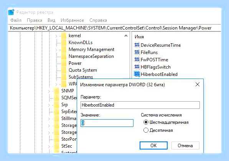Close the DWORD edit dialog
This screenshot has width=229, height=161.
pyautogui.click(x=198, y=84)
